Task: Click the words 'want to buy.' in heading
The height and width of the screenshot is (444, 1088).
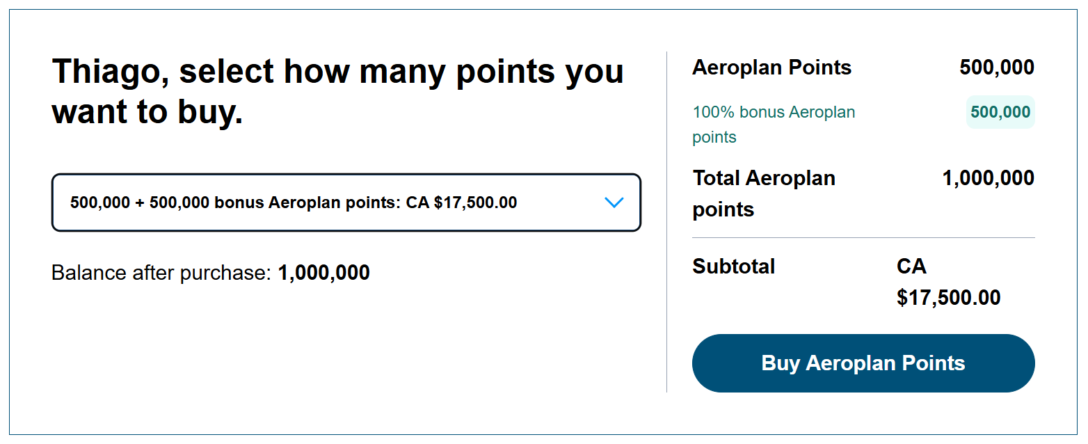Action: (x=147, y=112)
